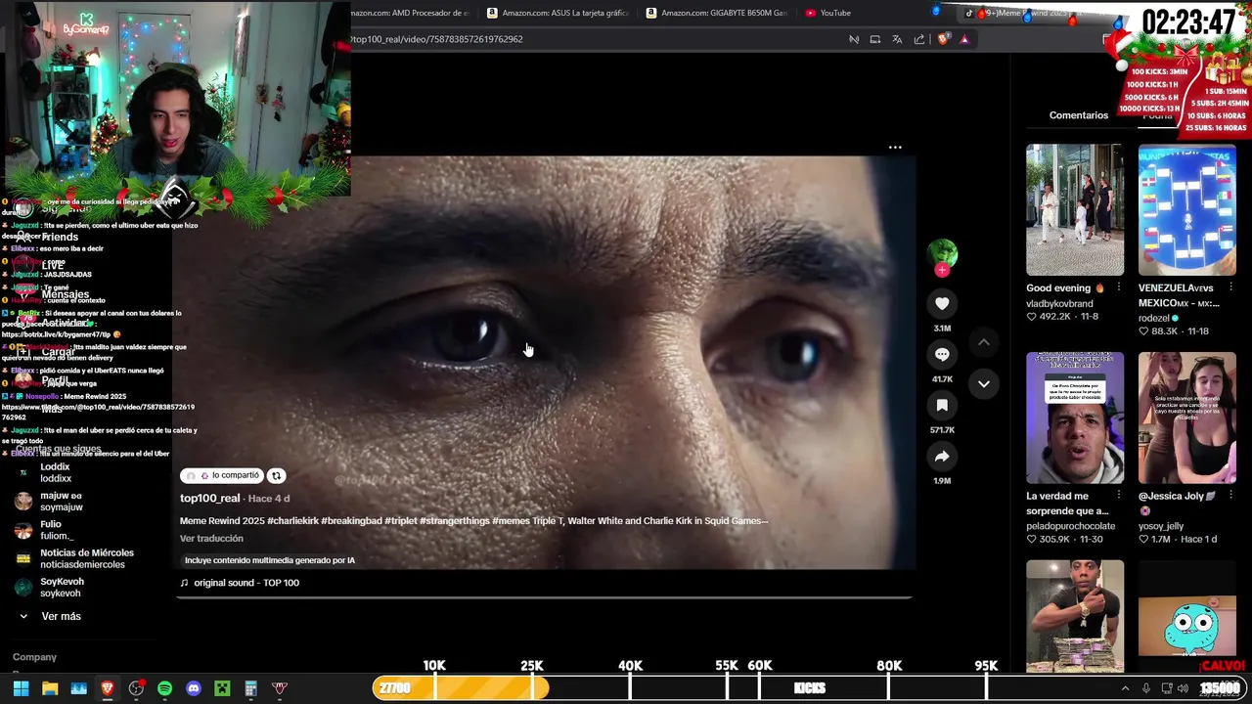This screenshot has height=704, width=1252.
Task: Click the repost icon next to 'lo compartió'
Action: point(276,475)
